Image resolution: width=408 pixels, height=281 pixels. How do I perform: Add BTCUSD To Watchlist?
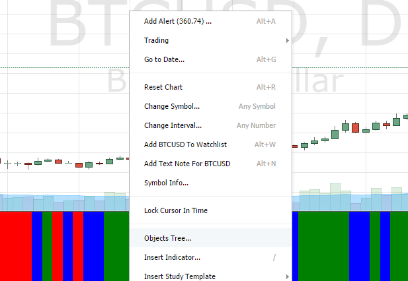coord(210,144)
